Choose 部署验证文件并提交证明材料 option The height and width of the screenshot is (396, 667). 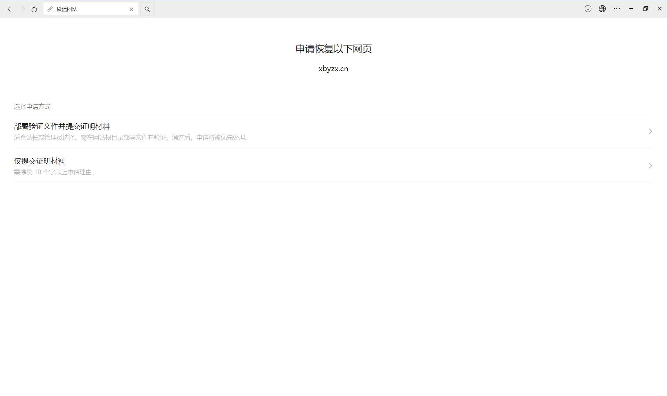click(62, 126)
